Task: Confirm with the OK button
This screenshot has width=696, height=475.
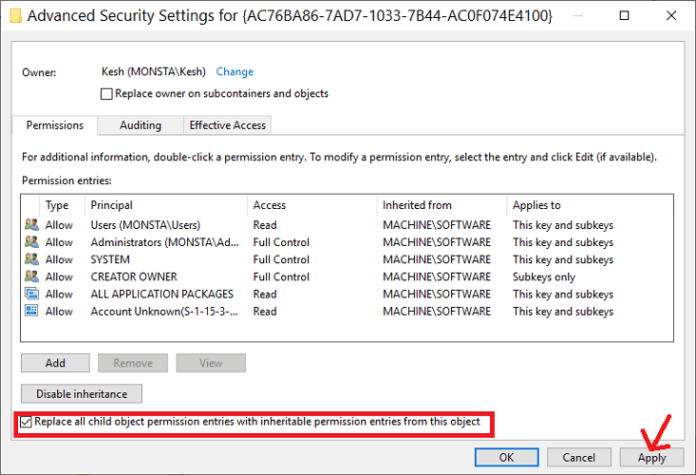Action: tap(506, 458)
